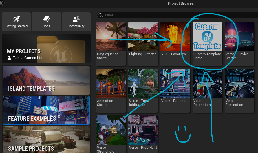Select the Verse - Device Starter thumbnail
Image resolution: width=258 pixels, height=153 pixels.
pyautogui.click(x=239, y=37)
